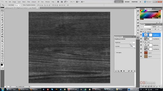Select the Horizontal Type tool
The height and width of the screenshot is (91, 163).
[2, 46]
